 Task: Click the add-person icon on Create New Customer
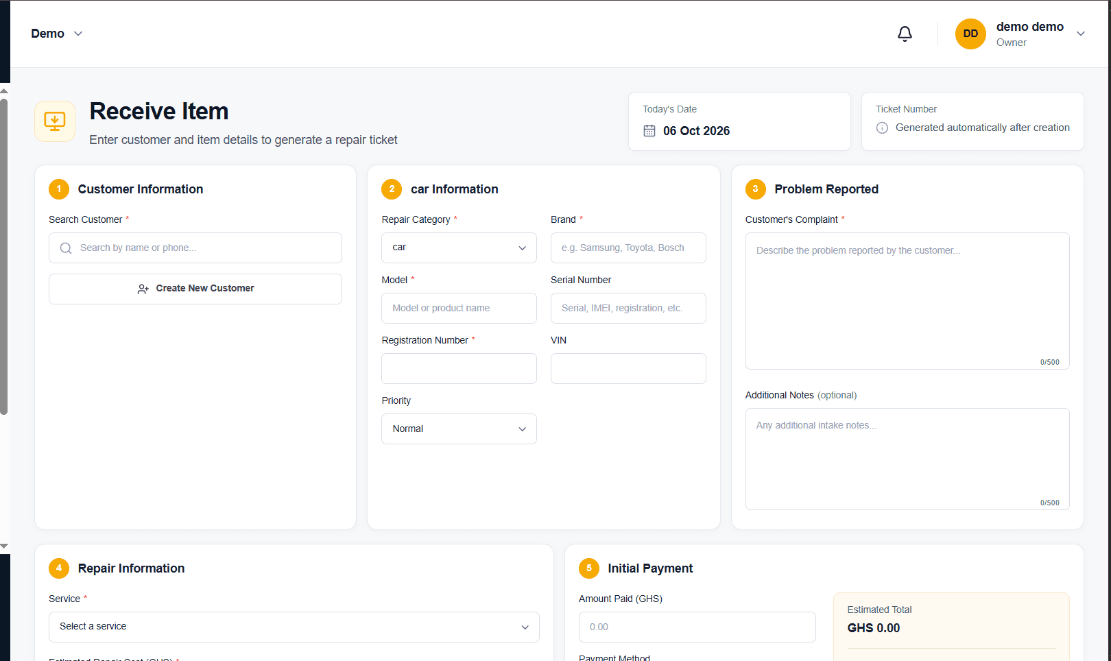143,289
